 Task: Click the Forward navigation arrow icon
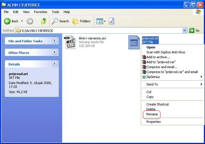click(30, 21)
